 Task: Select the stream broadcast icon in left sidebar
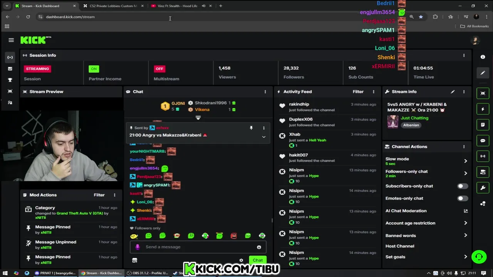[x=10, y=57]
